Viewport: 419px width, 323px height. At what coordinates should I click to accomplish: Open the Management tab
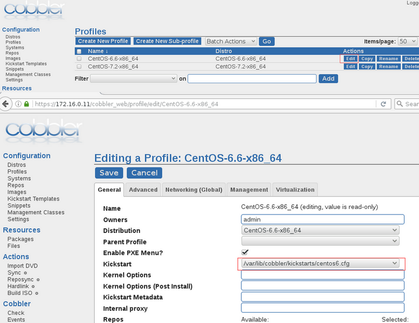[x=249, y=190]
